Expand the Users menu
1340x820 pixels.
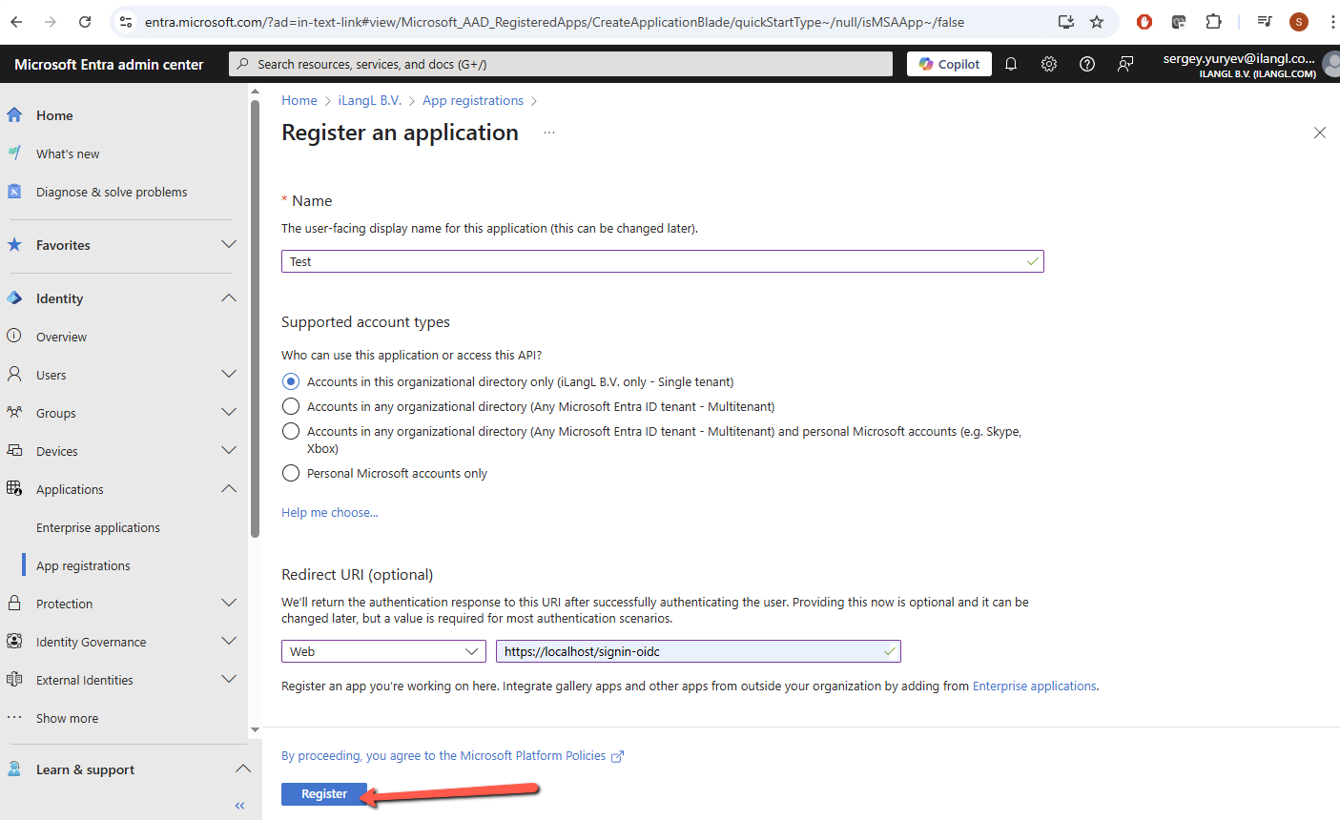(229, 375)
